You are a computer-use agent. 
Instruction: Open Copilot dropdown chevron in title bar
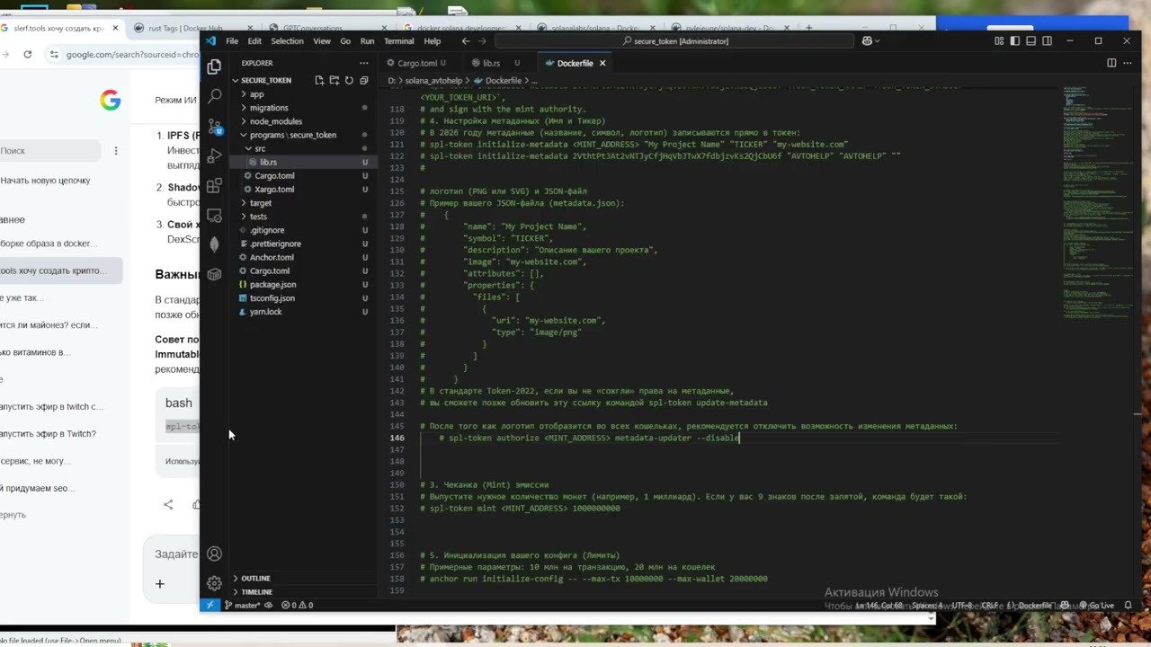click(878, 40)
